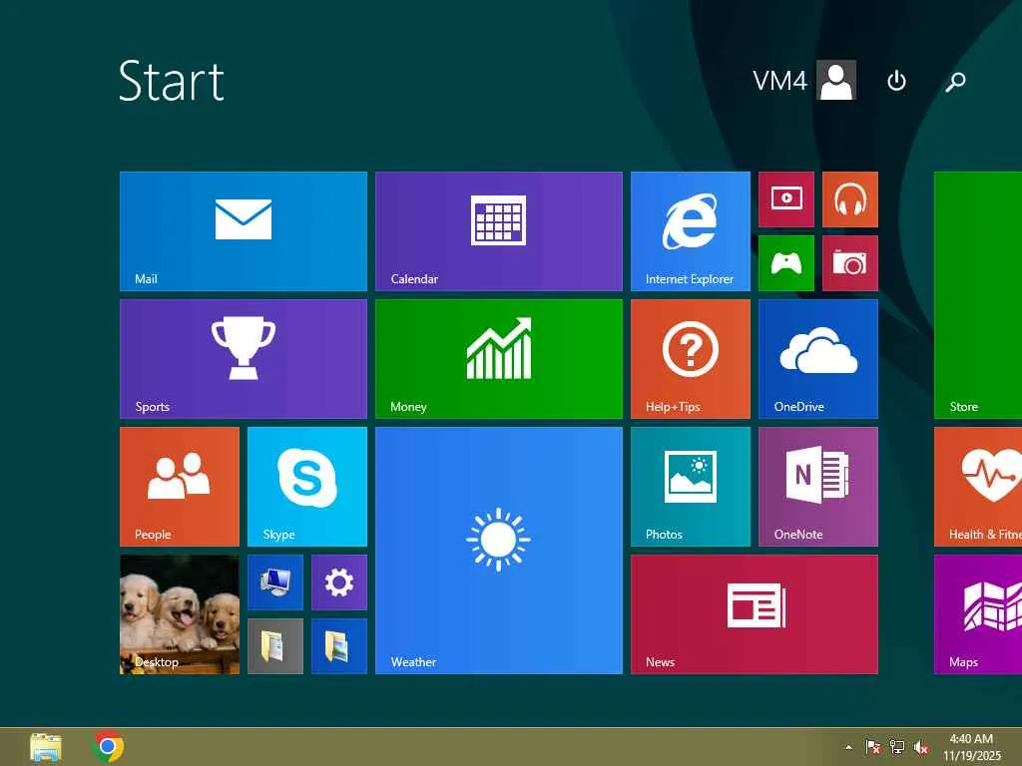This screenshot has height=766, width=1022.
Task: Open the Help+Tips tile
Action: (x=691, y=359)
